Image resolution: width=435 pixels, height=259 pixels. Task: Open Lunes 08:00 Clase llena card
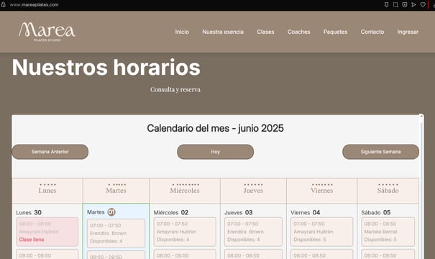(x=47, y=232)
